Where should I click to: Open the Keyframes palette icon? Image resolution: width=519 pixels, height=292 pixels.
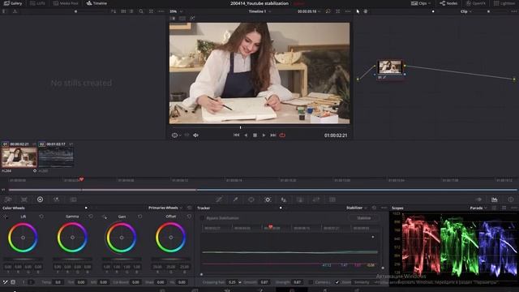[478, 200]
